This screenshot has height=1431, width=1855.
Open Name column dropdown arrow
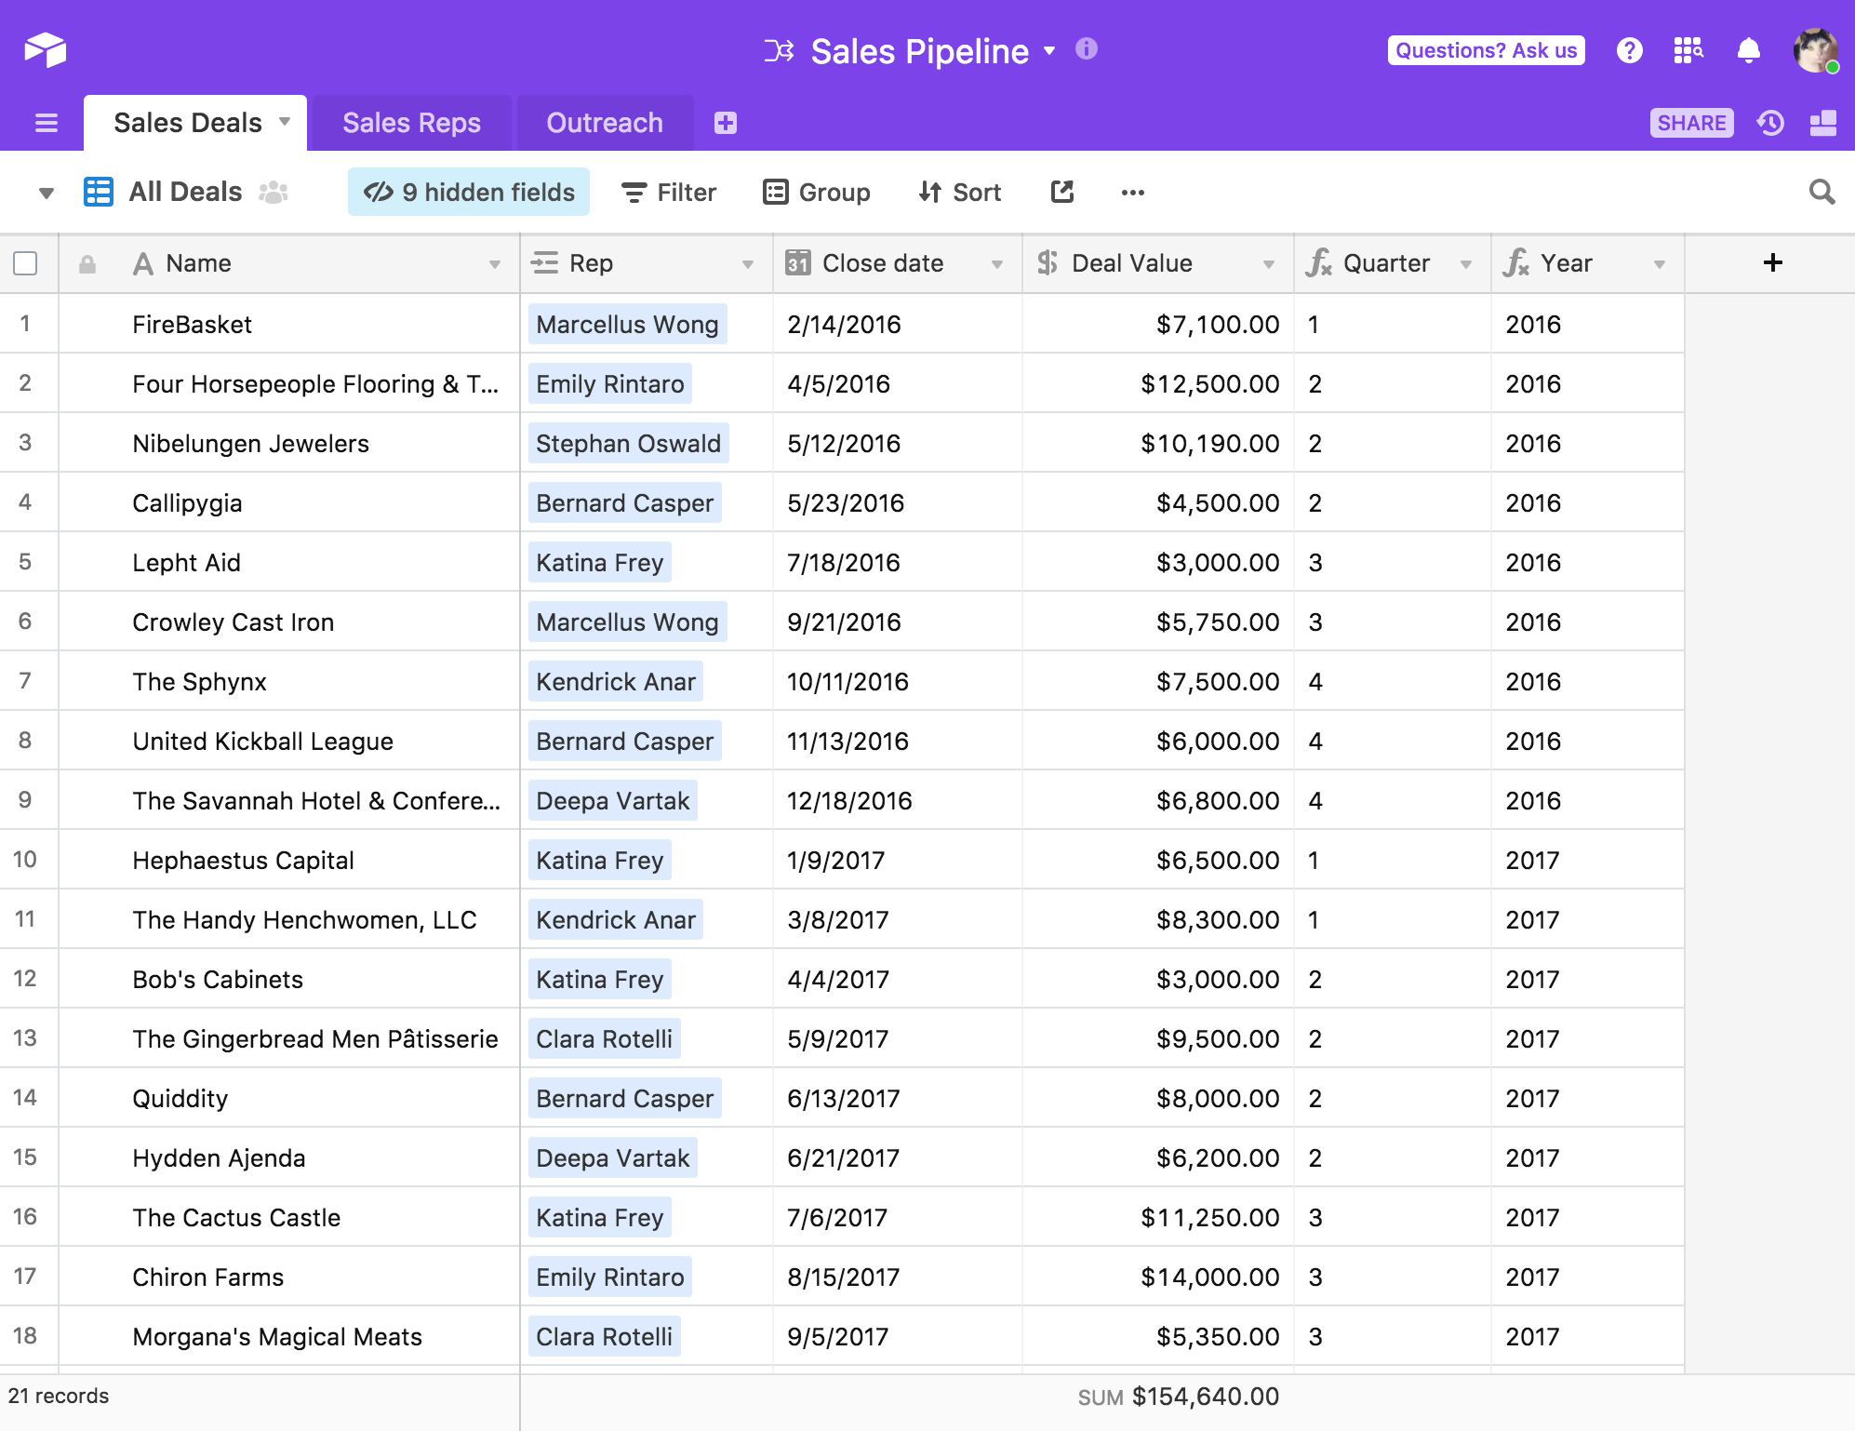pos(495,264)
